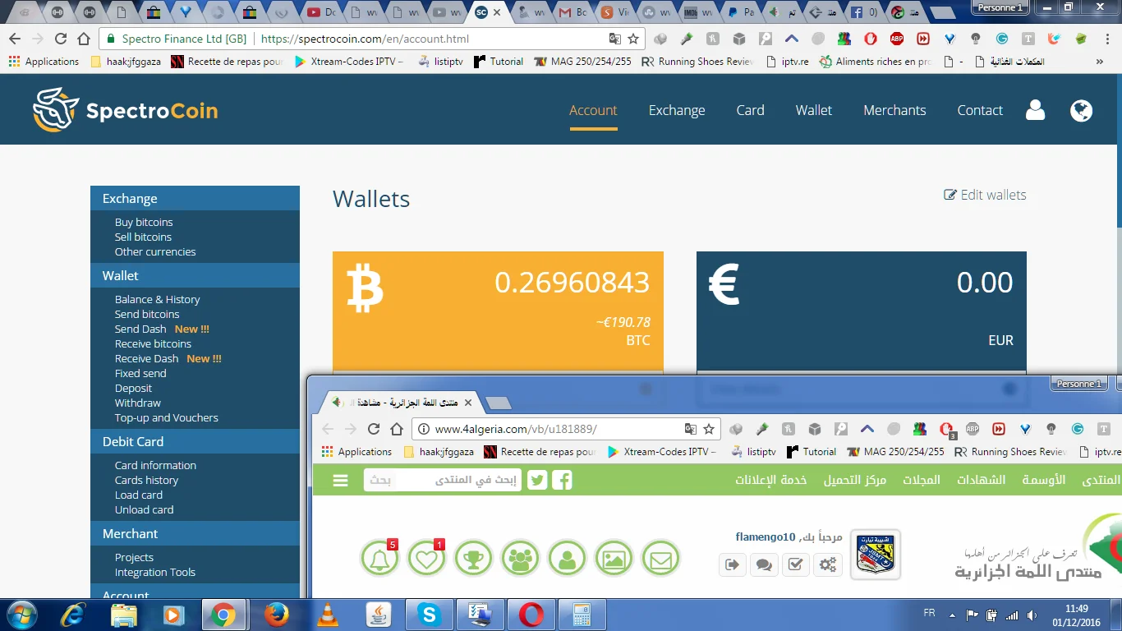Click the Send bitcoins link

pos(147,314)
